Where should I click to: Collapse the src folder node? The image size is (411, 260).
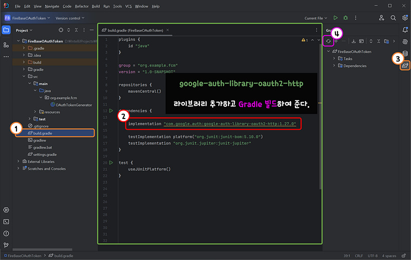[x=24, y=76]
